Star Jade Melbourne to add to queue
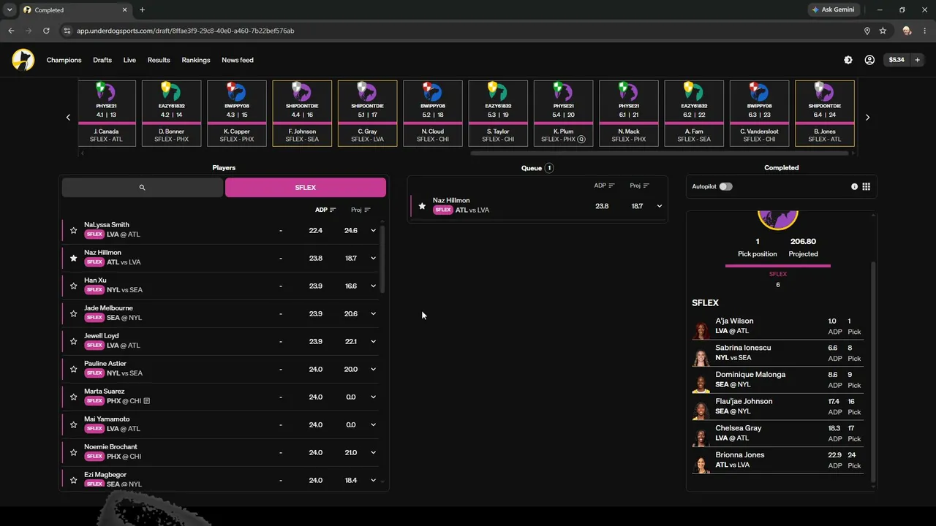 (73, 313)
